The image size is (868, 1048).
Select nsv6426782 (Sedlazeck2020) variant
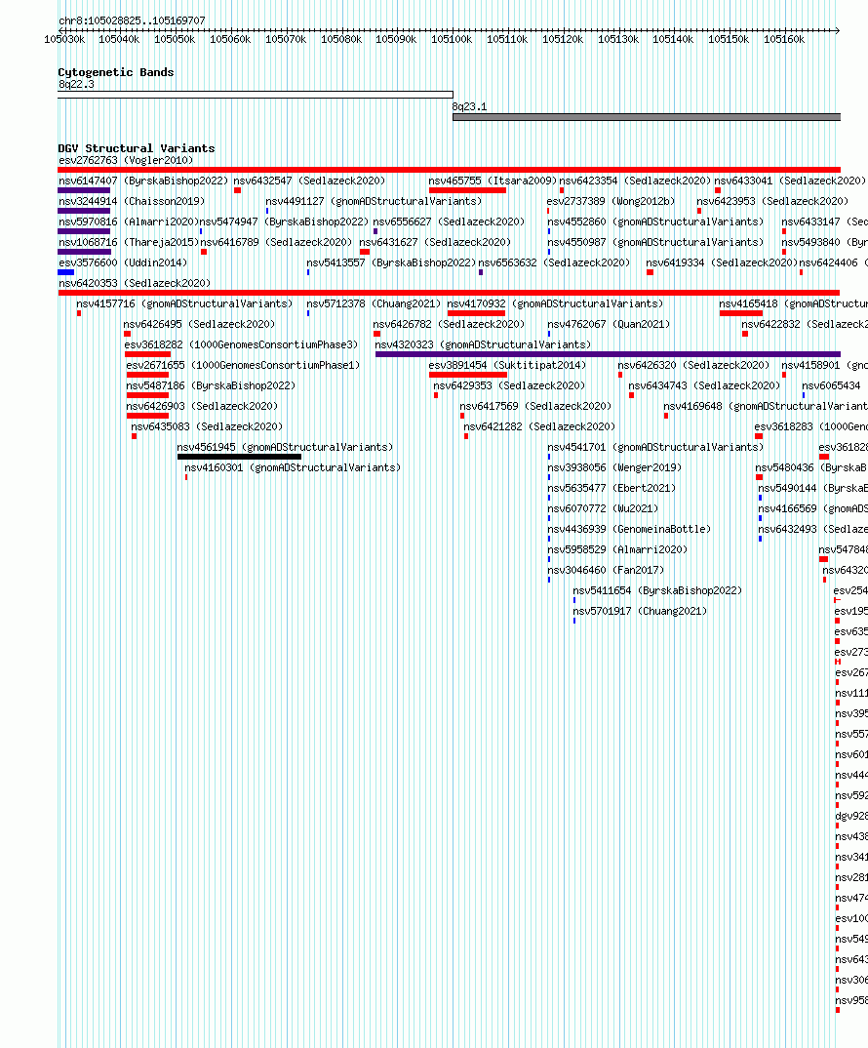[449, 325]
